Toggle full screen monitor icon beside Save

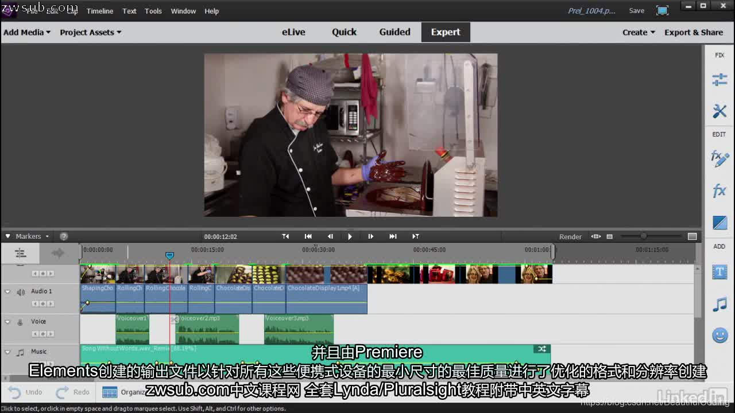(x=663, y=10)
